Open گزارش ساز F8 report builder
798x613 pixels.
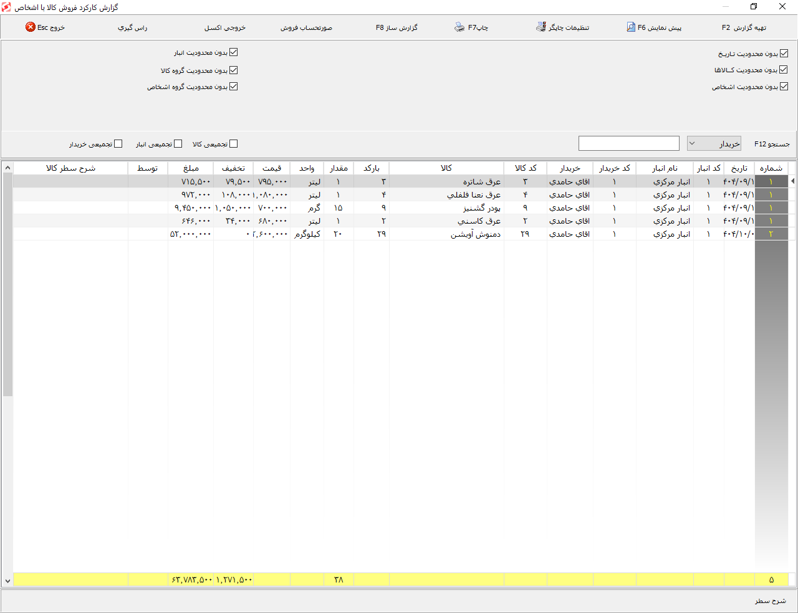pyautogui.click(x=397, y=27)
